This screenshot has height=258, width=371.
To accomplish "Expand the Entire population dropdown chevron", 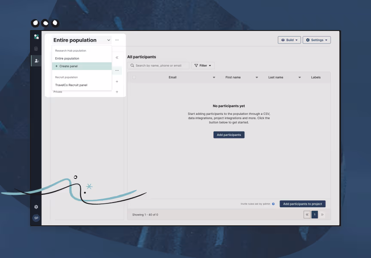I will pyautogui.click(x=109, y=40).
